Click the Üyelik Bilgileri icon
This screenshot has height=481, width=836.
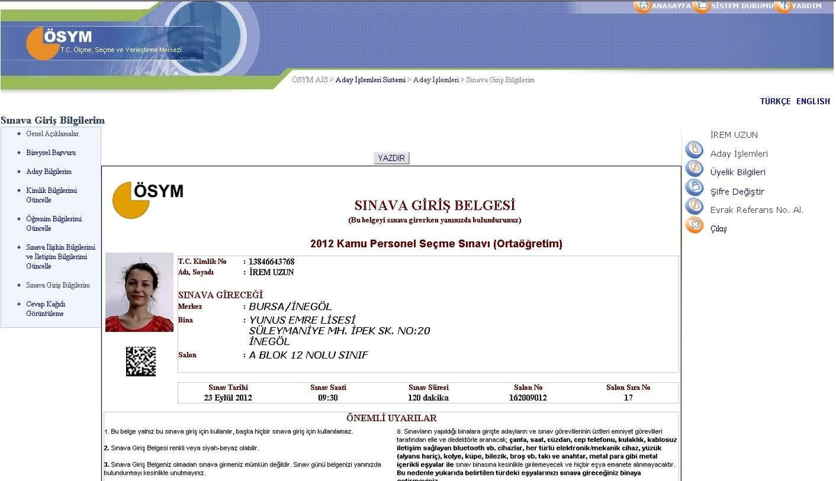695,168
